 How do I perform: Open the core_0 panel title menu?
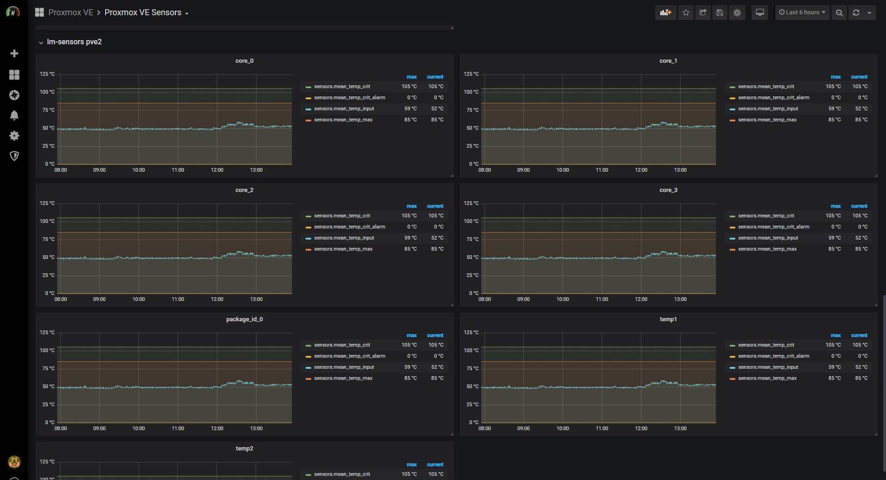pos(244,61)
